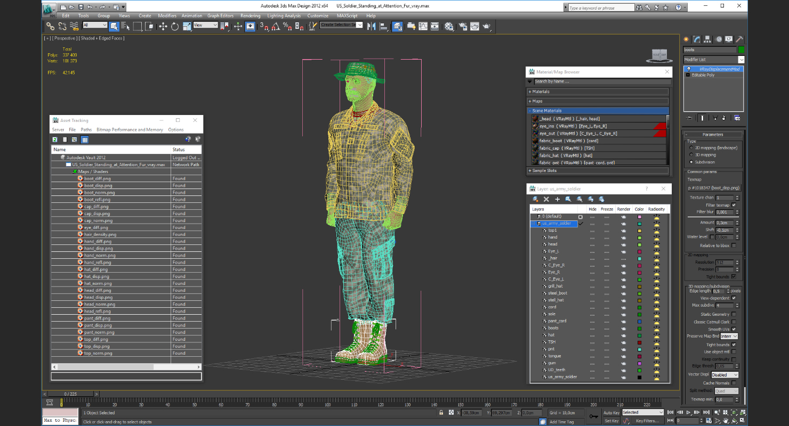Open the Paths menu in Asset Tracking
Screen dimensions: 789x426
(x=86, y=129)
